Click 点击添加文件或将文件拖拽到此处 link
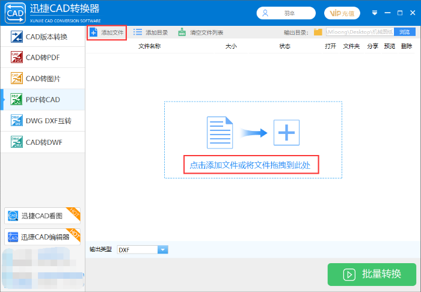 [x=250, y=165]
